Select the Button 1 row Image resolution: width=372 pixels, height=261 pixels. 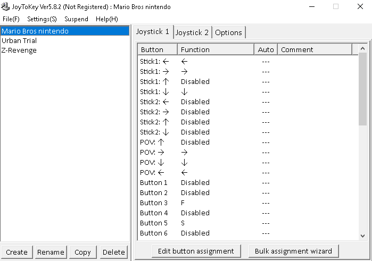[248, 183]
